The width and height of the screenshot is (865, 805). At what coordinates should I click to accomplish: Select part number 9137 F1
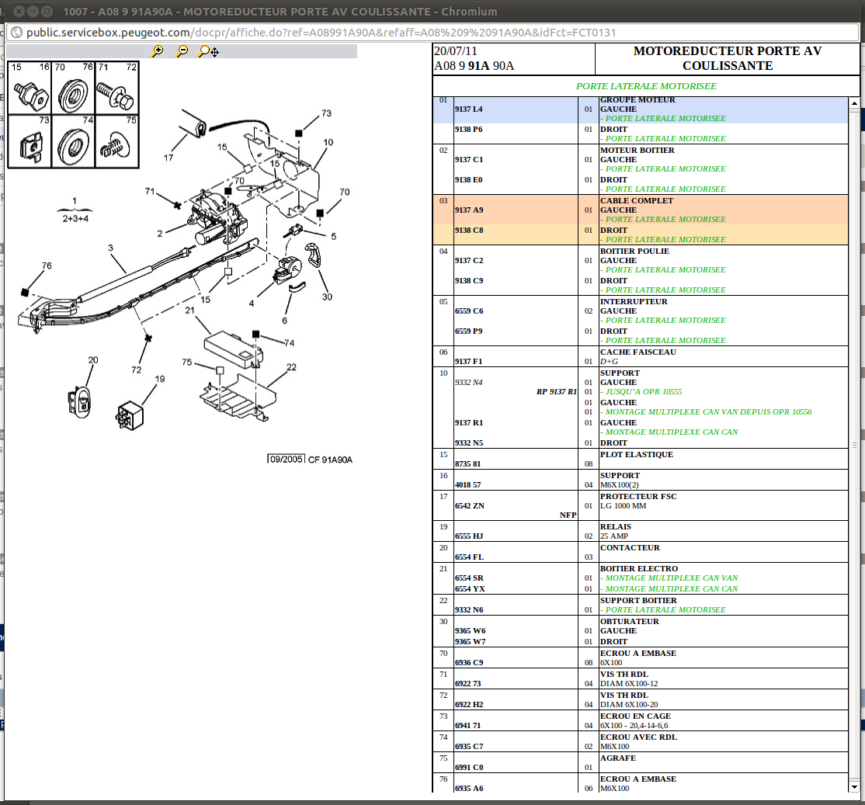pos(468,362)
